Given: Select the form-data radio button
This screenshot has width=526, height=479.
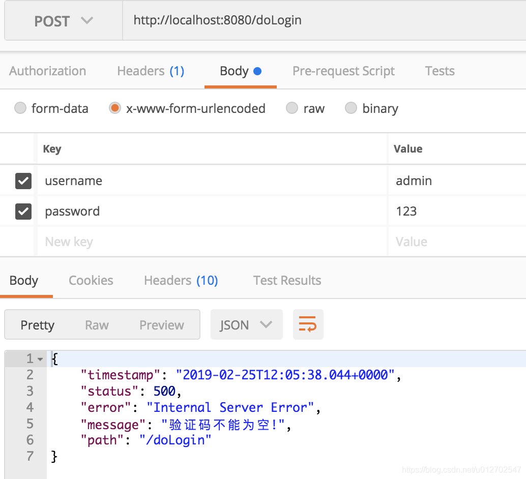Looking at the screenshot, I should [x=20, y=108].
